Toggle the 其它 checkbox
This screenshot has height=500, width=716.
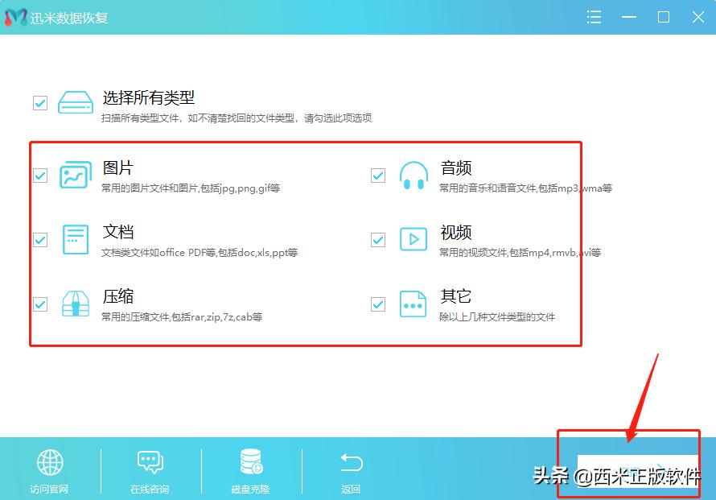[x=378, y=304]
